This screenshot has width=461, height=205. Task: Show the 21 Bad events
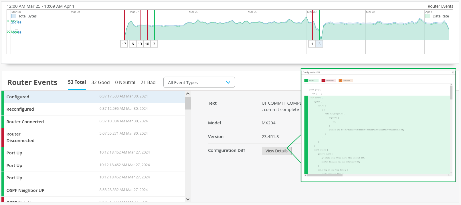coord(148,82)
